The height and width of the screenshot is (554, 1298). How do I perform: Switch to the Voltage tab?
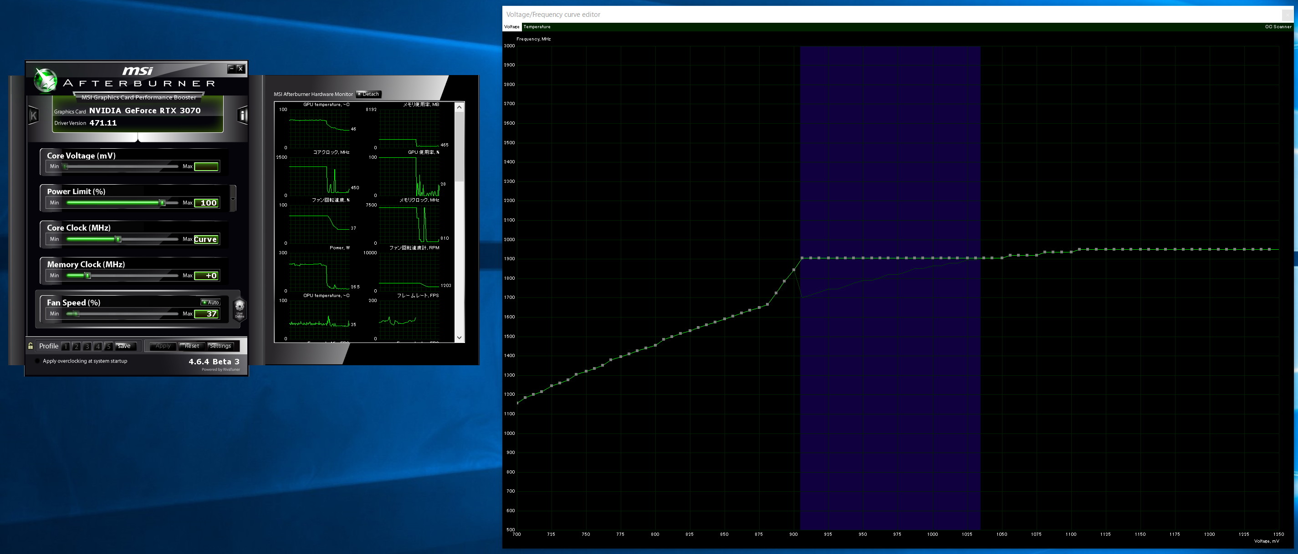tap(512, 27)
